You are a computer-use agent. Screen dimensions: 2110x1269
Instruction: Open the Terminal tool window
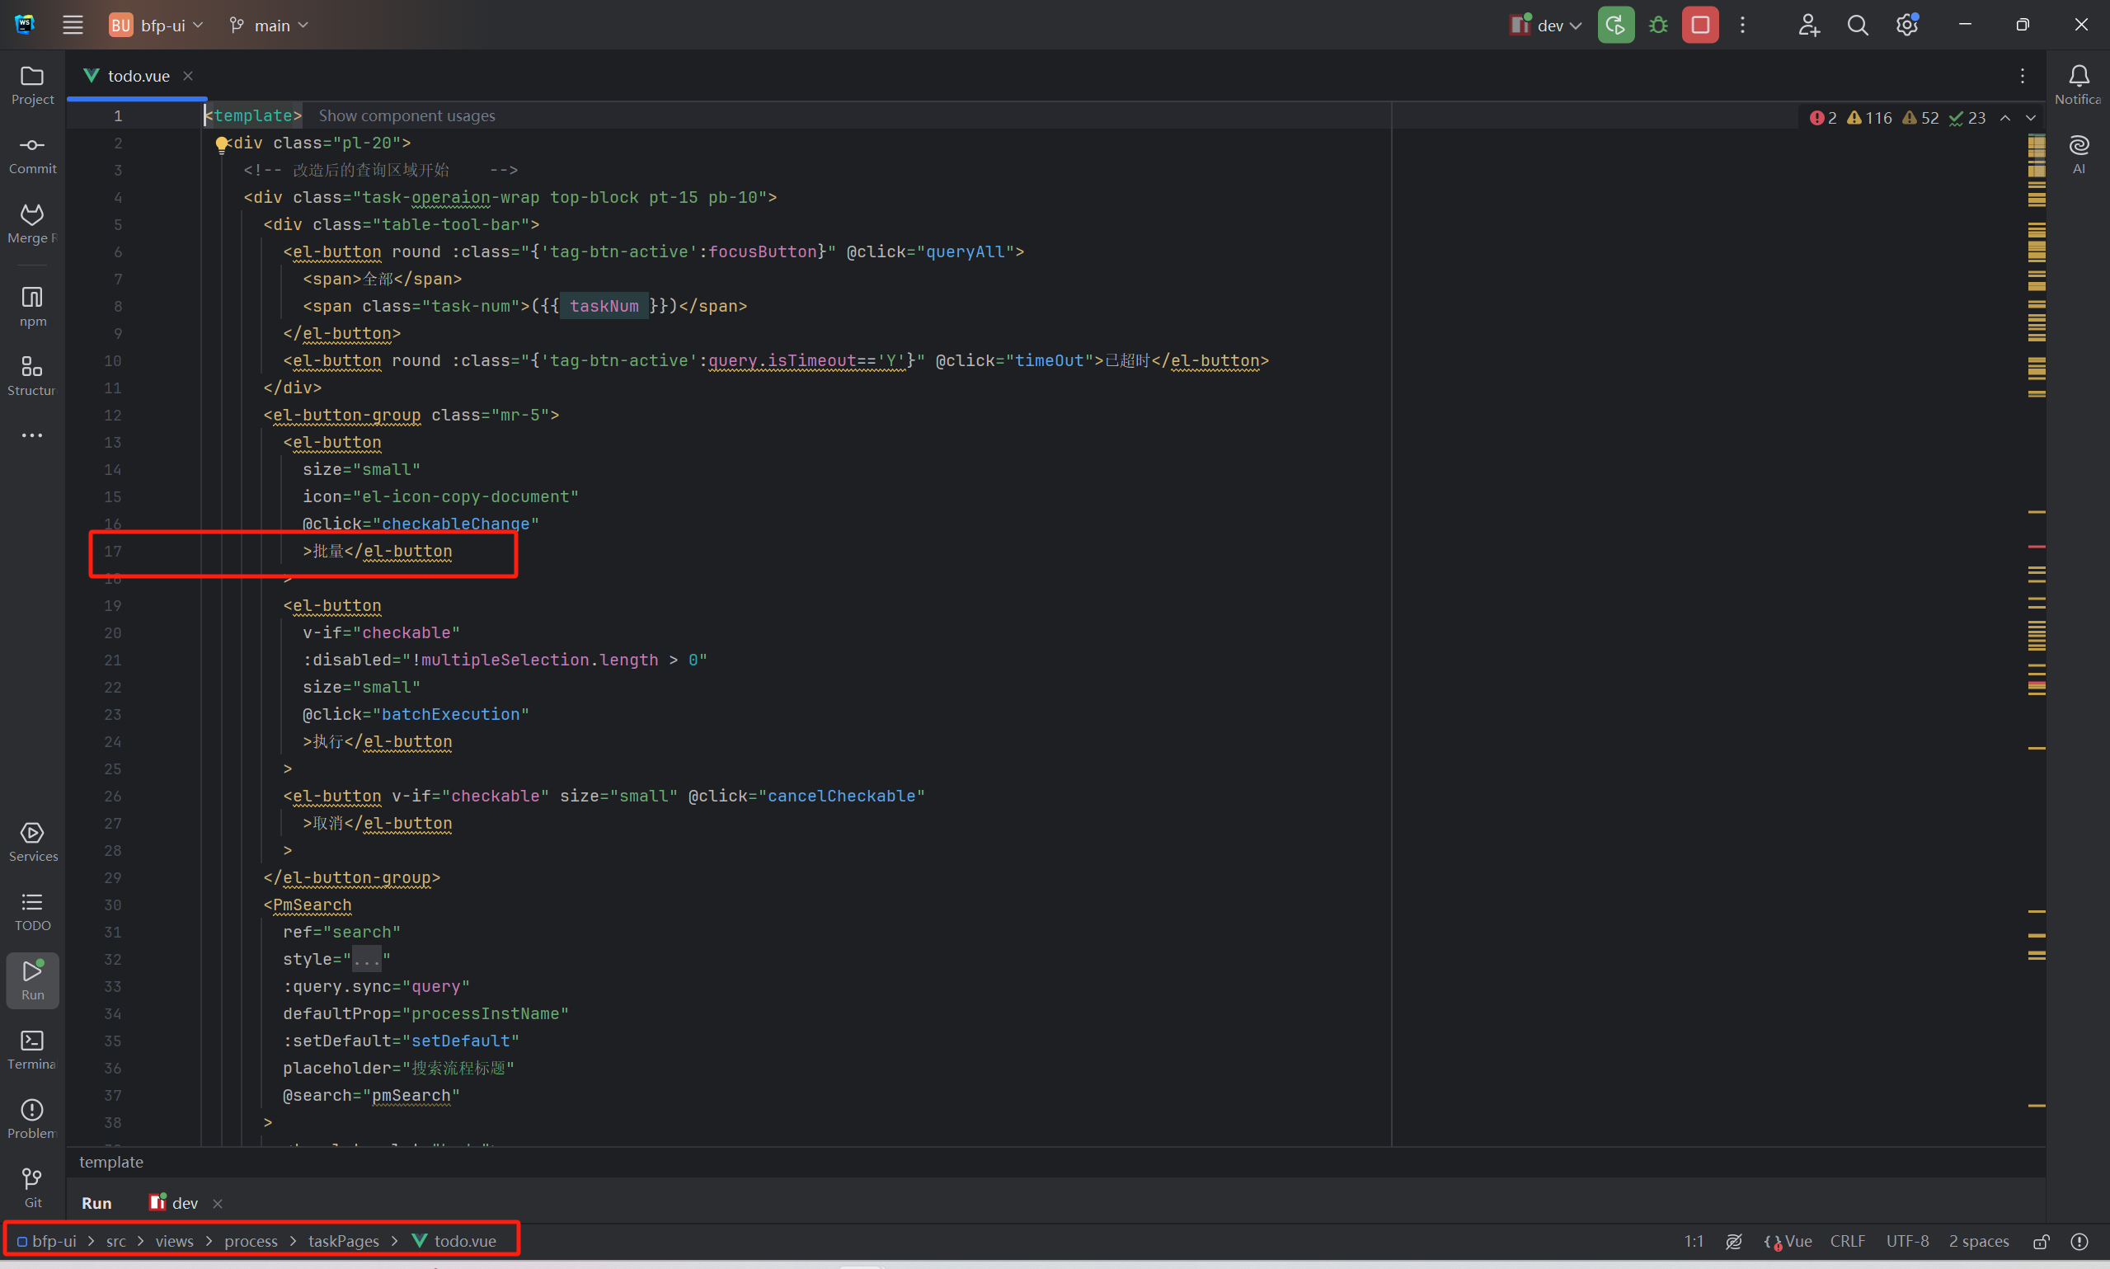[31, 1049]
